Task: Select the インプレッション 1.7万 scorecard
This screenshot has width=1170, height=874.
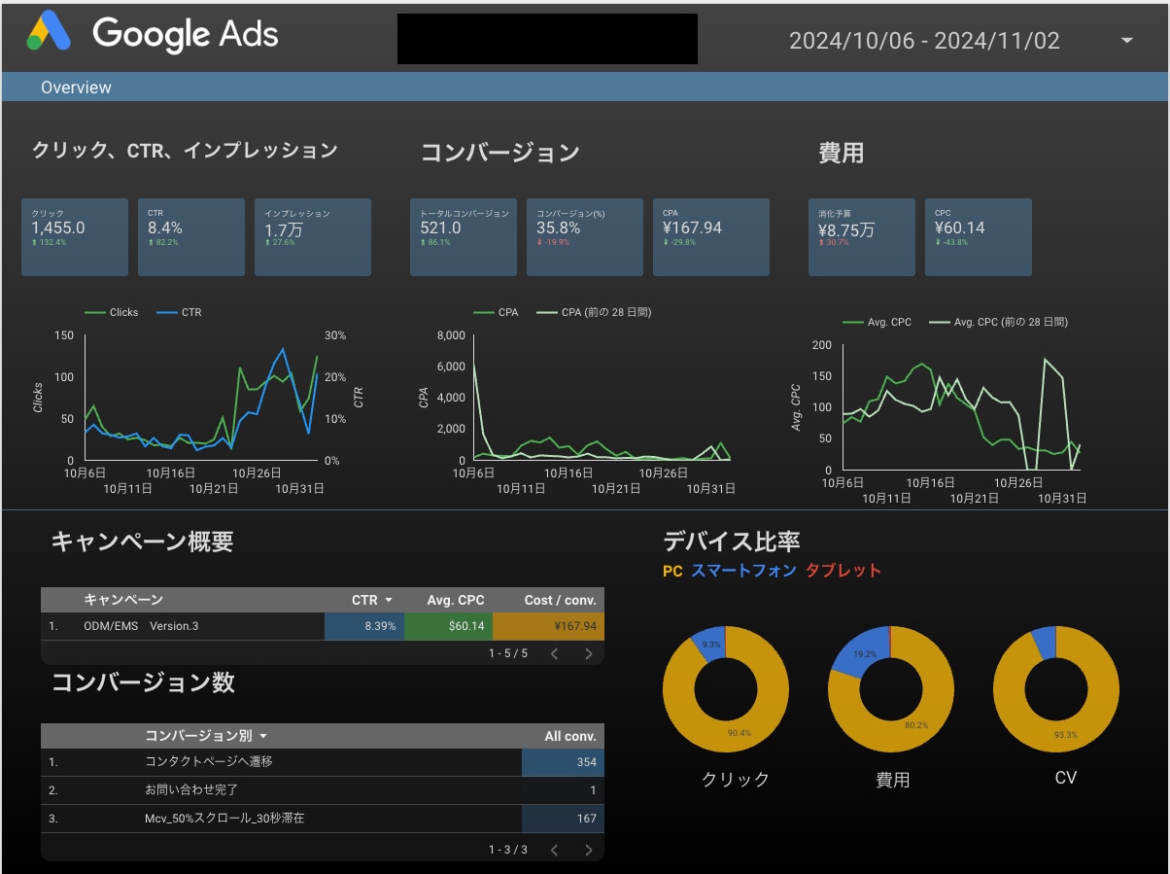Action: tap(313, 237)
